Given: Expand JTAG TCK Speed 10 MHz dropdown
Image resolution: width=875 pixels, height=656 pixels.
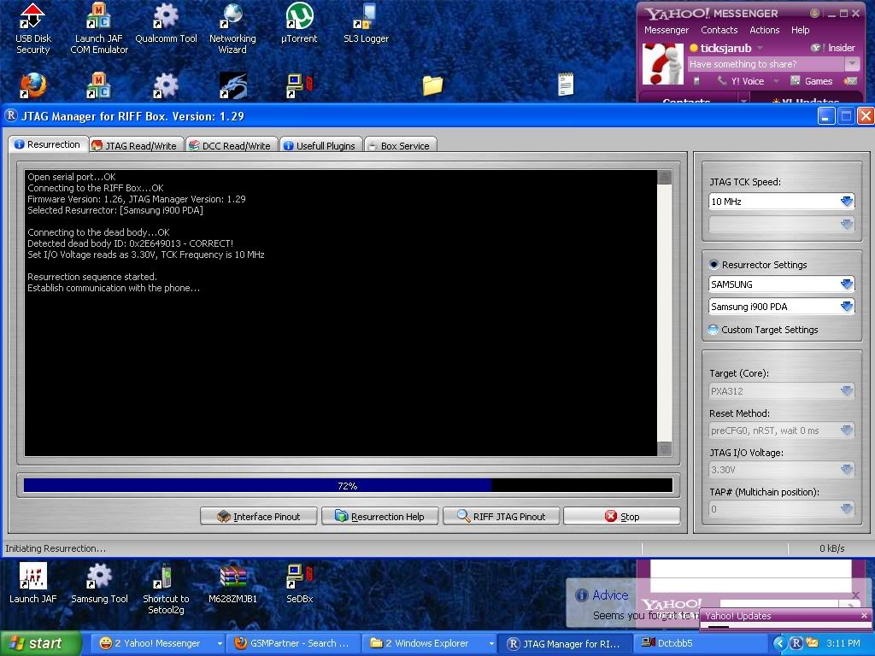Looking at the screenshot, I should coord(847,202).
